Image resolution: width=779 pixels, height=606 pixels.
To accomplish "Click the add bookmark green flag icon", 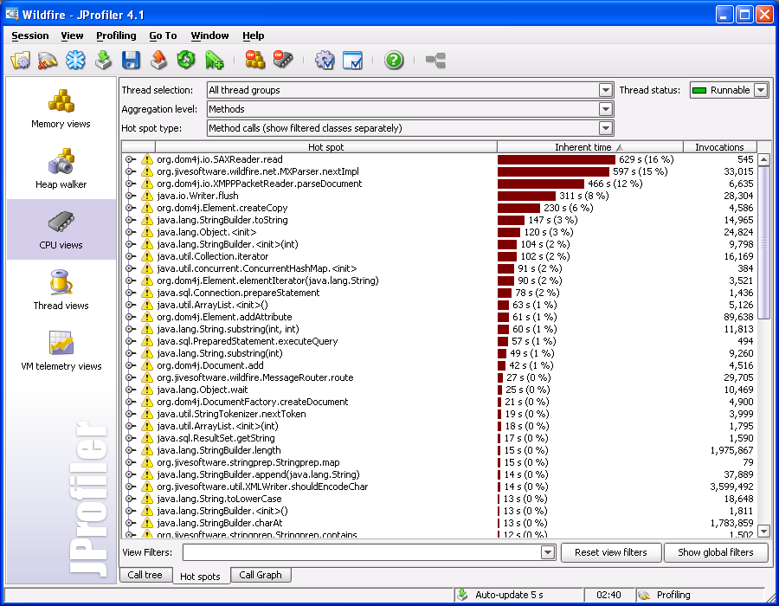I will pos(214,61).
